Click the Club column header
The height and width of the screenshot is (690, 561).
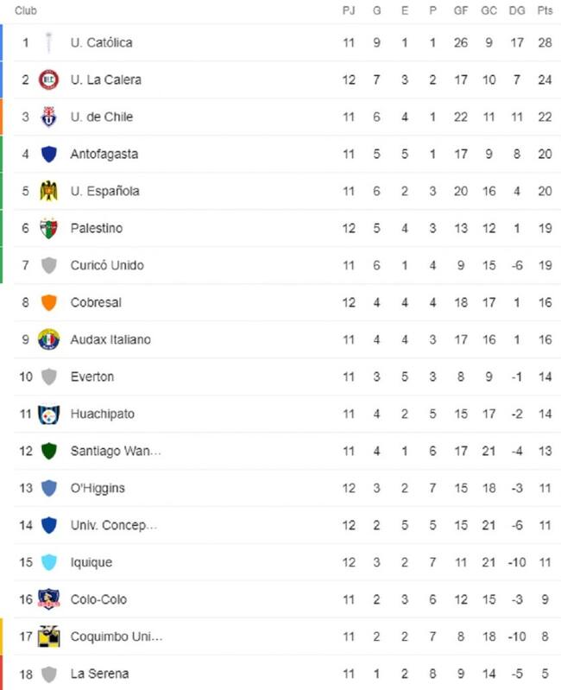coord(26,10)
